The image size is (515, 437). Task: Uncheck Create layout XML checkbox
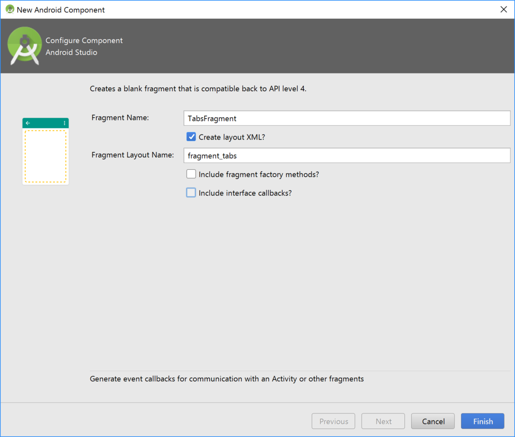[191, 137]
